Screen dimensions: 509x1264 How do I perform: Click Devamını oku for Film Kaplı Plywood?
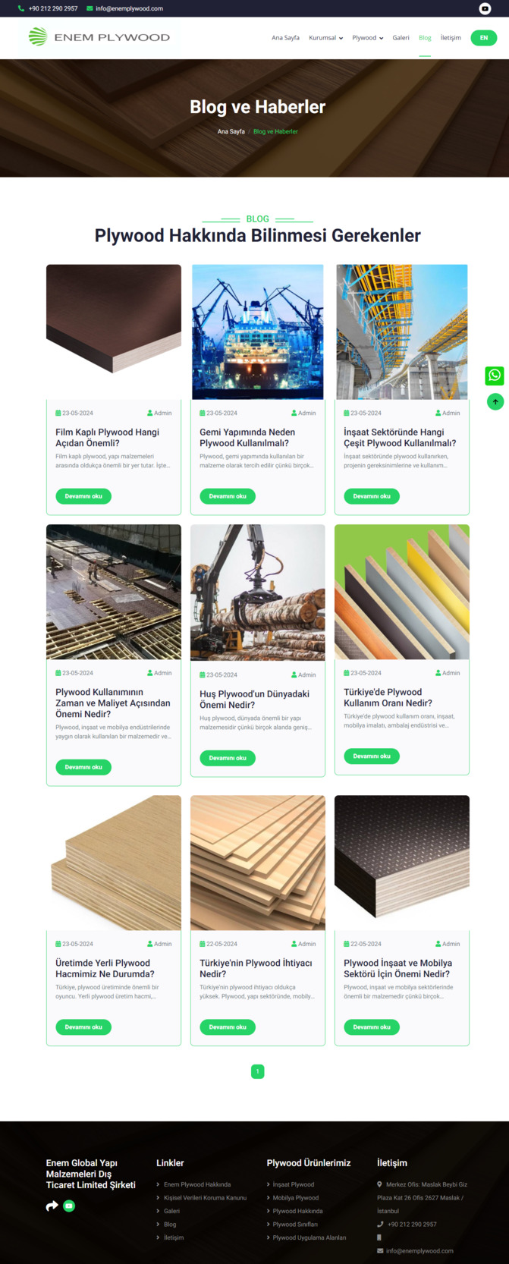click(83, 496)
